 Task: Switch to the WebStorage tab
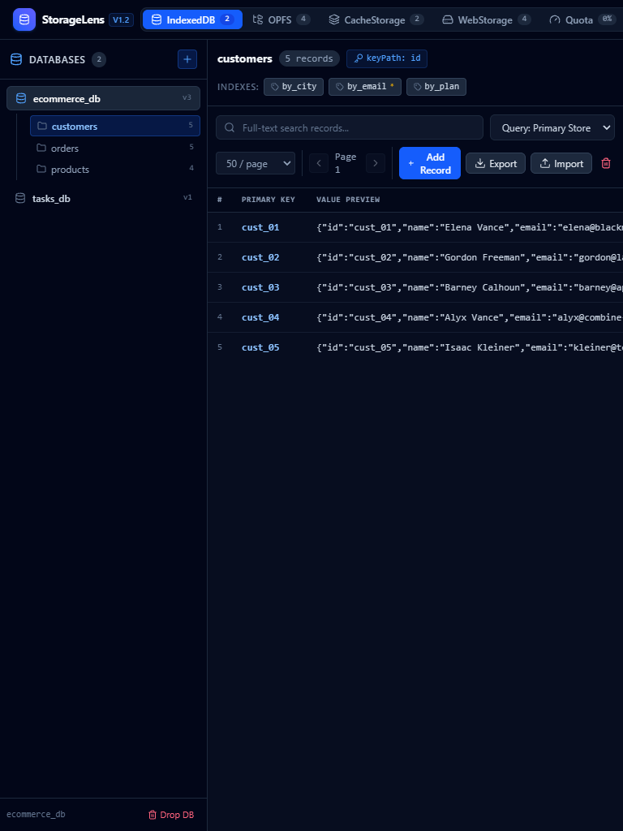487,19
